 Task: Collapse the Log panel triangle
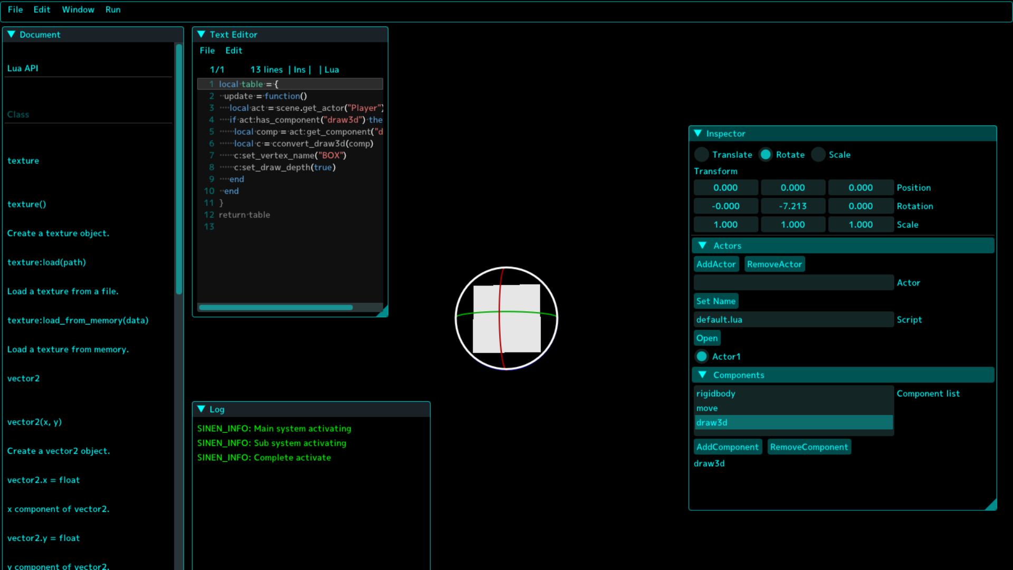pyautogui.click(x=201, y=409)
